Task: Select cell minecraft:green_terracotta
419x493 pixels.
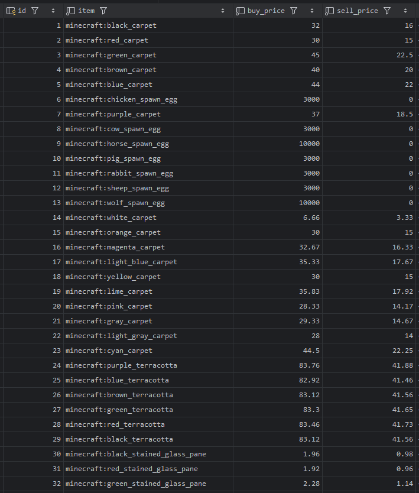Action: [148, 410]
